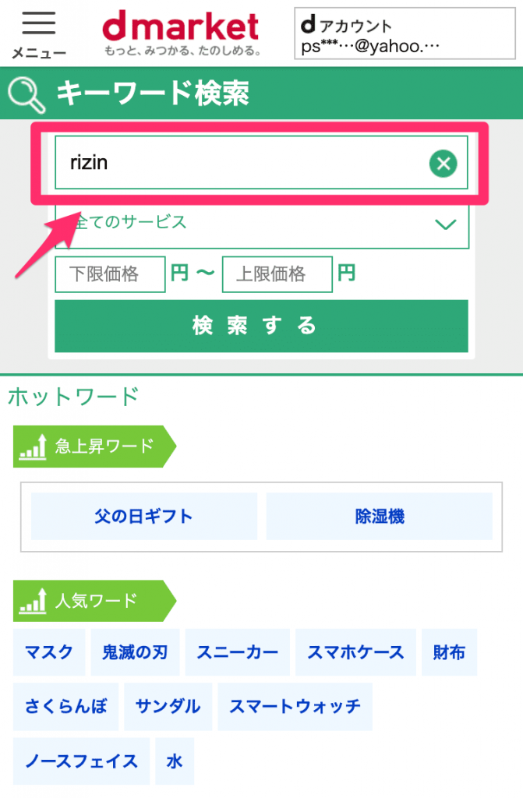The width and height of the screenshot is (523, 798).
Task: Select the 除湿機 trending word
Action: click(380, 516)
